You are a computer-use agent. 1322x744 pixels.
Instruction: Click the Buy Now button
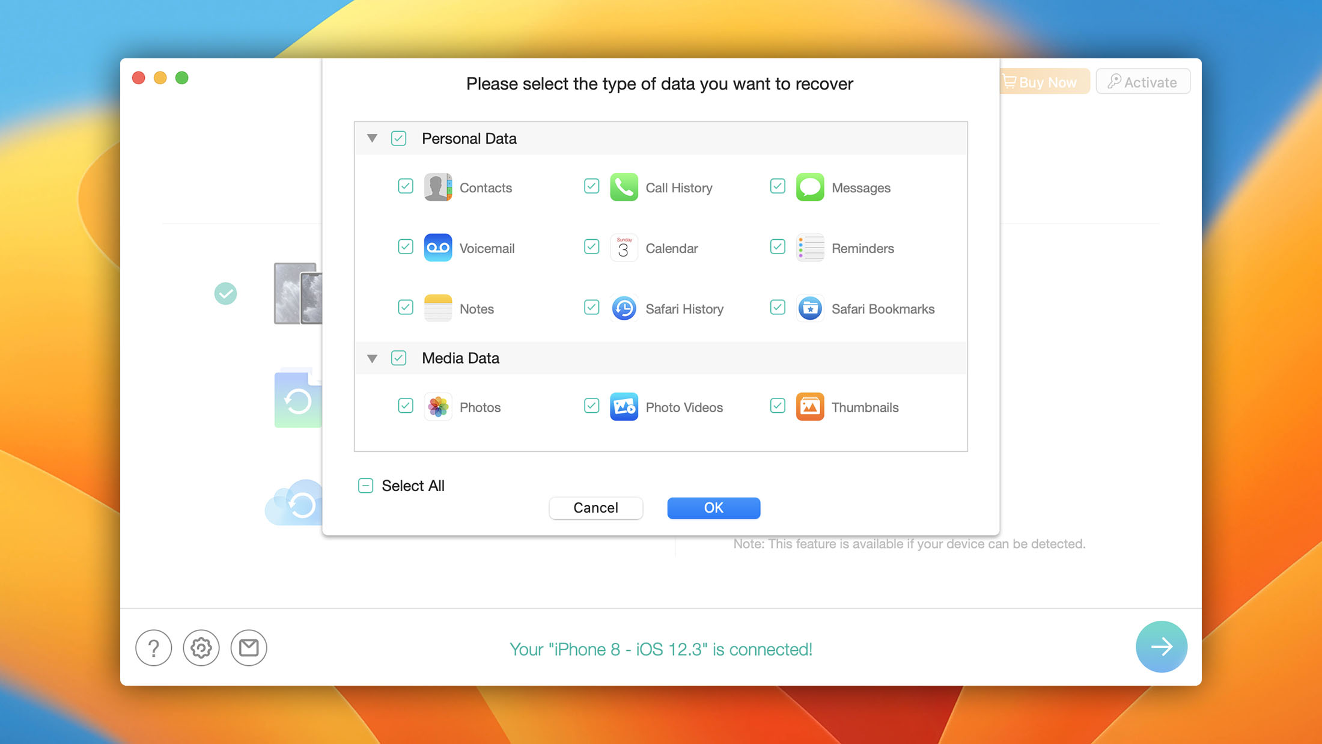click(1044, 82)
